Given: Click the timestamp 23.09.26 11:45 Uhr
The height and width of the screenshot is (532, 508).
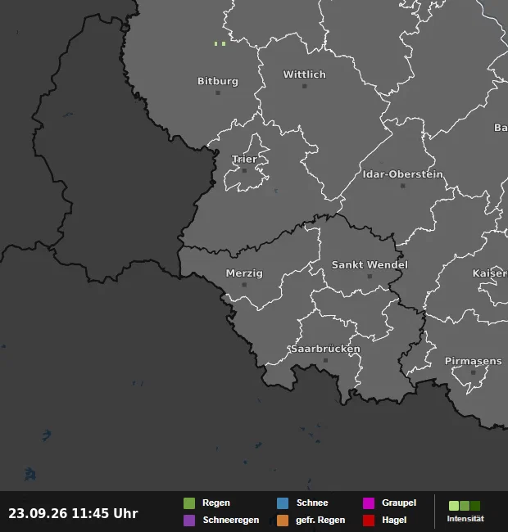Looking at the screenshot, I should click(x=73, y=513).
